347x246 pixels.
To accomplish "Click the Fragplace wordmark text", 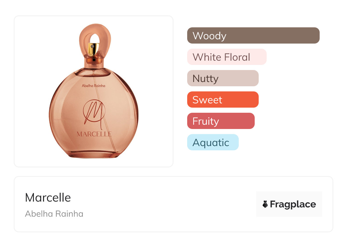I will pos(293,204).
